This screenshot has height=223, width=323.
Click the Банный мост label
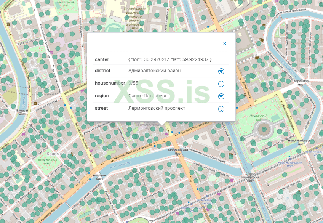click(22, 112)
